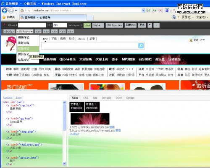This screenshot has height=168, width=210.
Task: Click the Save button in code panel
Action: click(x=18, y=97)
